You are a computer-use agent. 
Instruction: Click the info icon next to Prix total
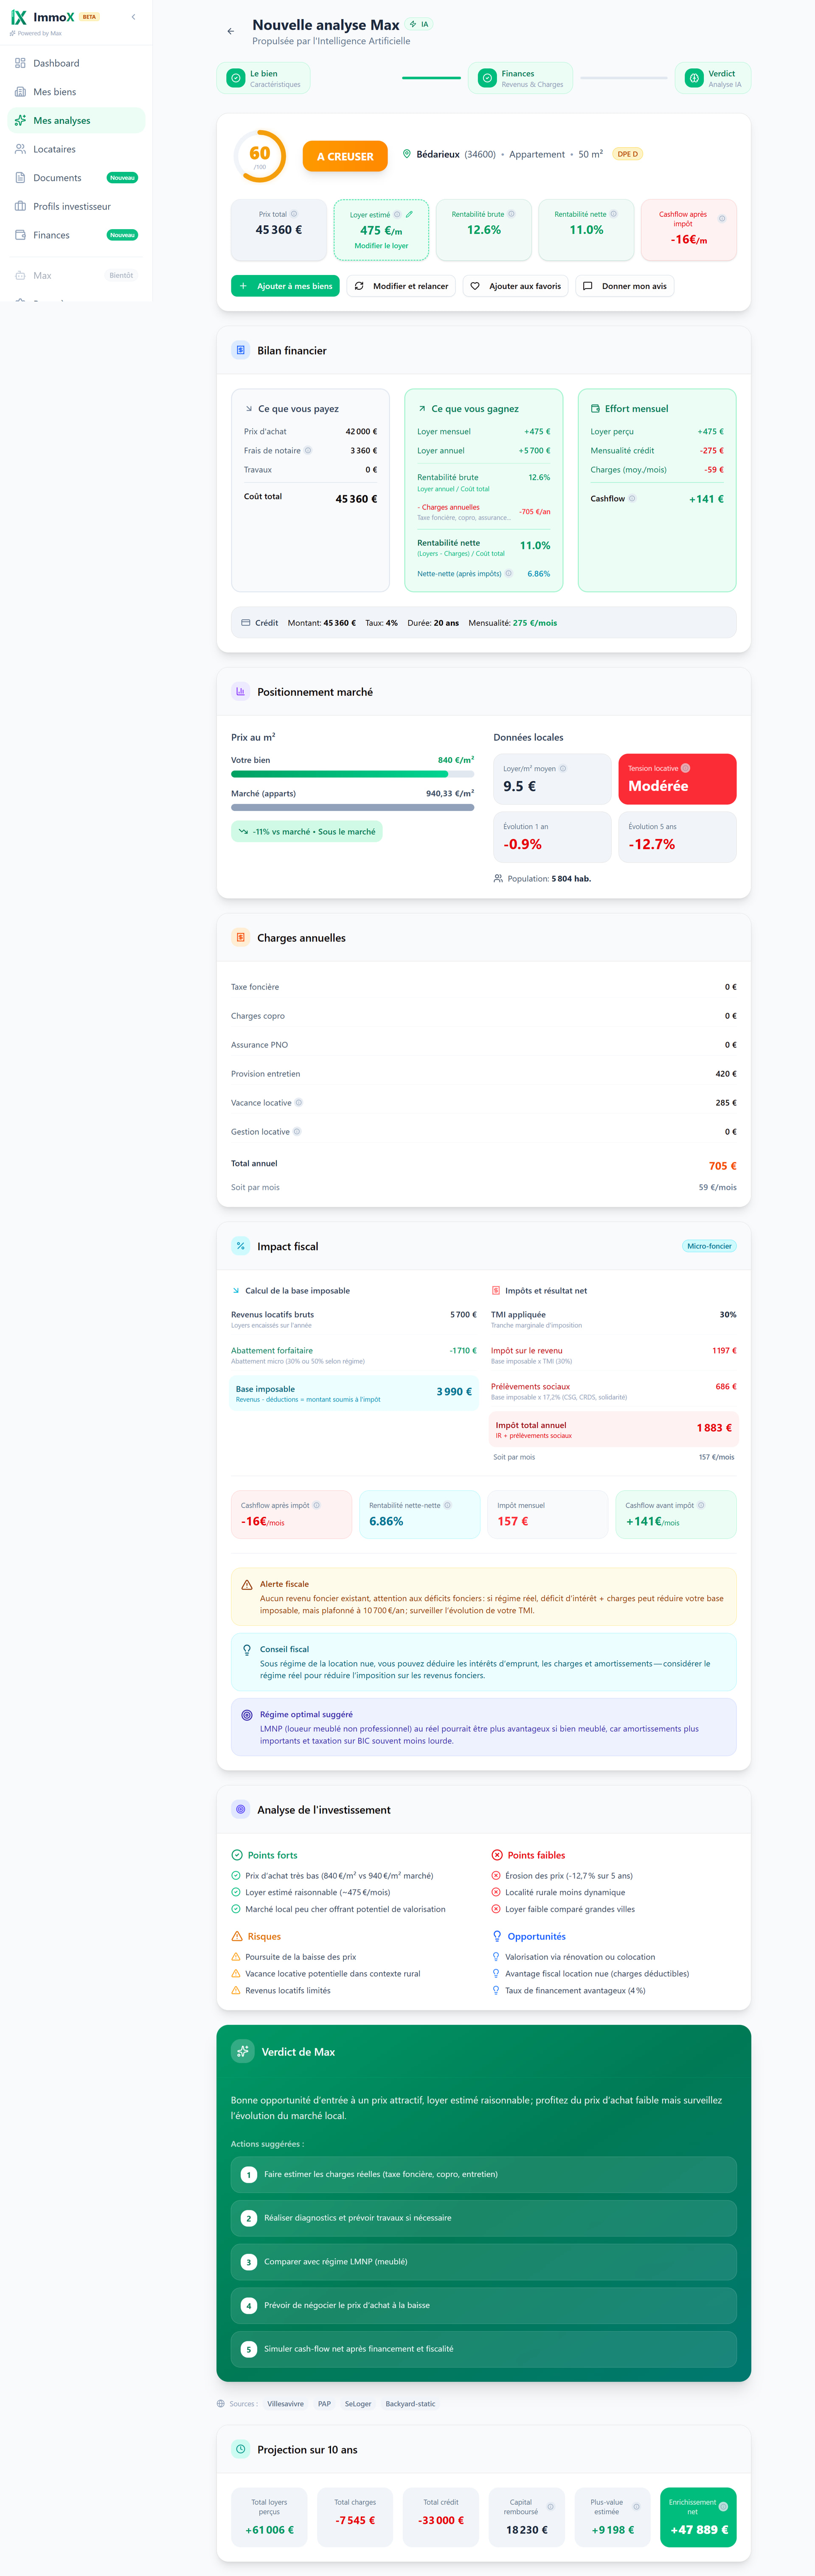tap(294, 214)
